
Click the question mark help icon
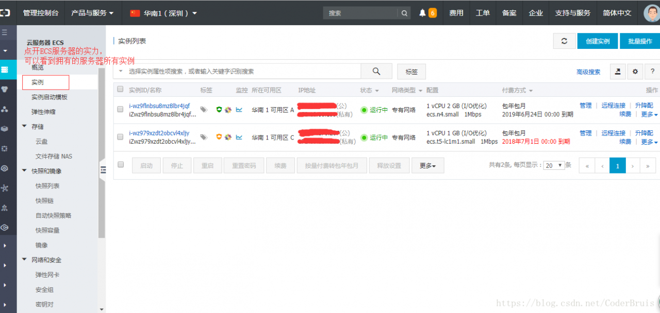click(x=652, y=72)
